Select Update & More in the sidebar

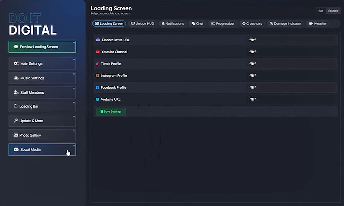coord(42,121)
